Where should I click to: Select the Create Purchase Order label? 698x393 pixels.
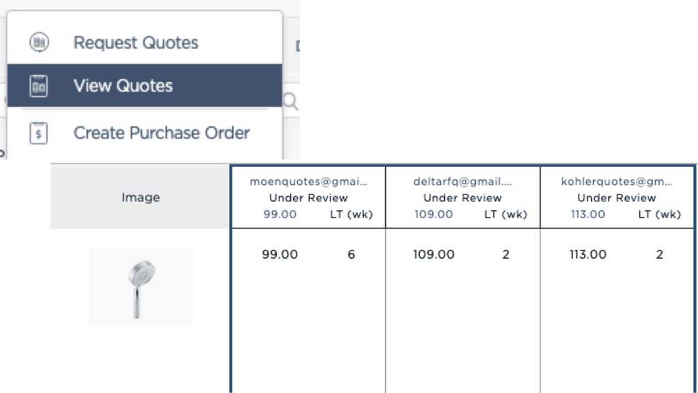[x=162, y=133]
